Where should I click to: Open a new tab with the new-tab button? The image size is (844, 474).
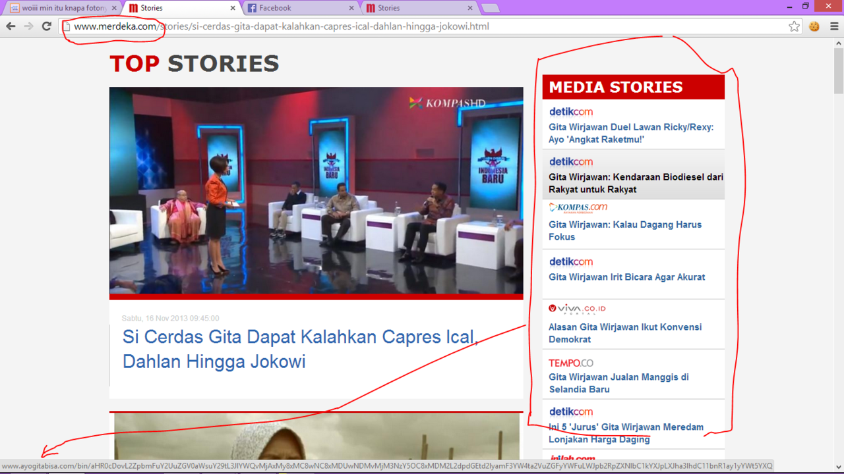pyautogui.click(x=491, y=8)
